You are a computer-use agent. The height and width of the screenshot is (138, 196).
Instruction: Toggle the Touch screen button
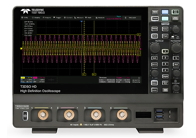pos(155,19)
